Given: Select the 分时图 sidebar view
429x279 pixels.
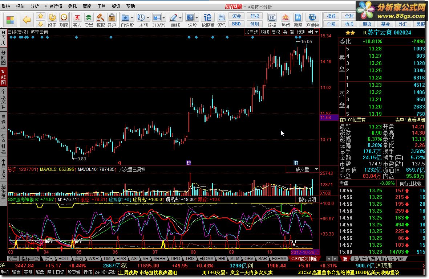Looking at the screenshot, I should click(3, 57).
